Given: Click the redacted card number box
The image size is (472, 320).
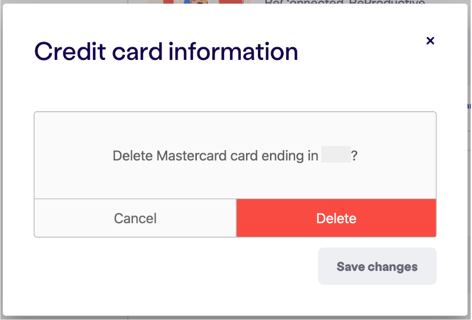Looking at the screenshot, I should [x=336, y=154].
